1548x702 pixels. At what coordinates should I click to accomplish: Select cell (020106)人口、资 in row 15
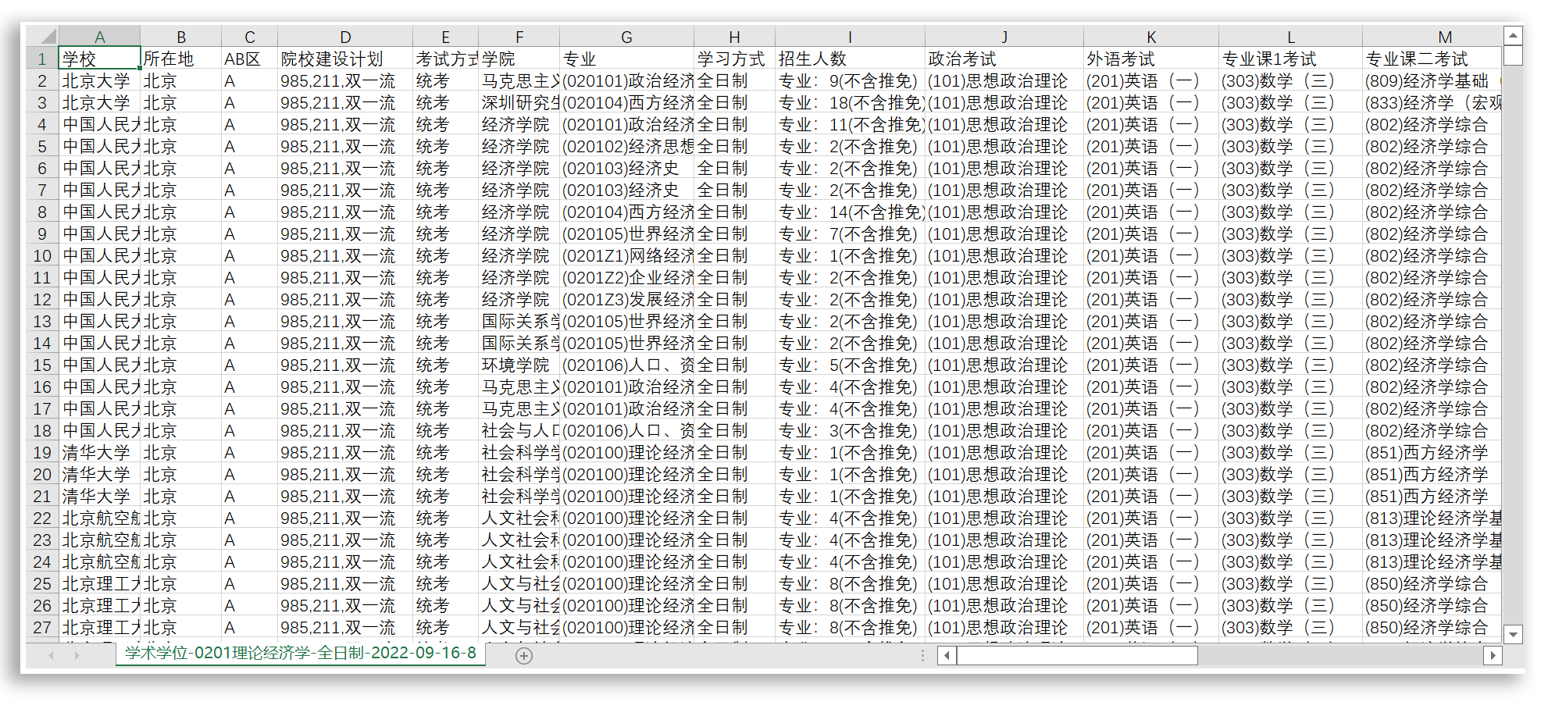point(626,365)
